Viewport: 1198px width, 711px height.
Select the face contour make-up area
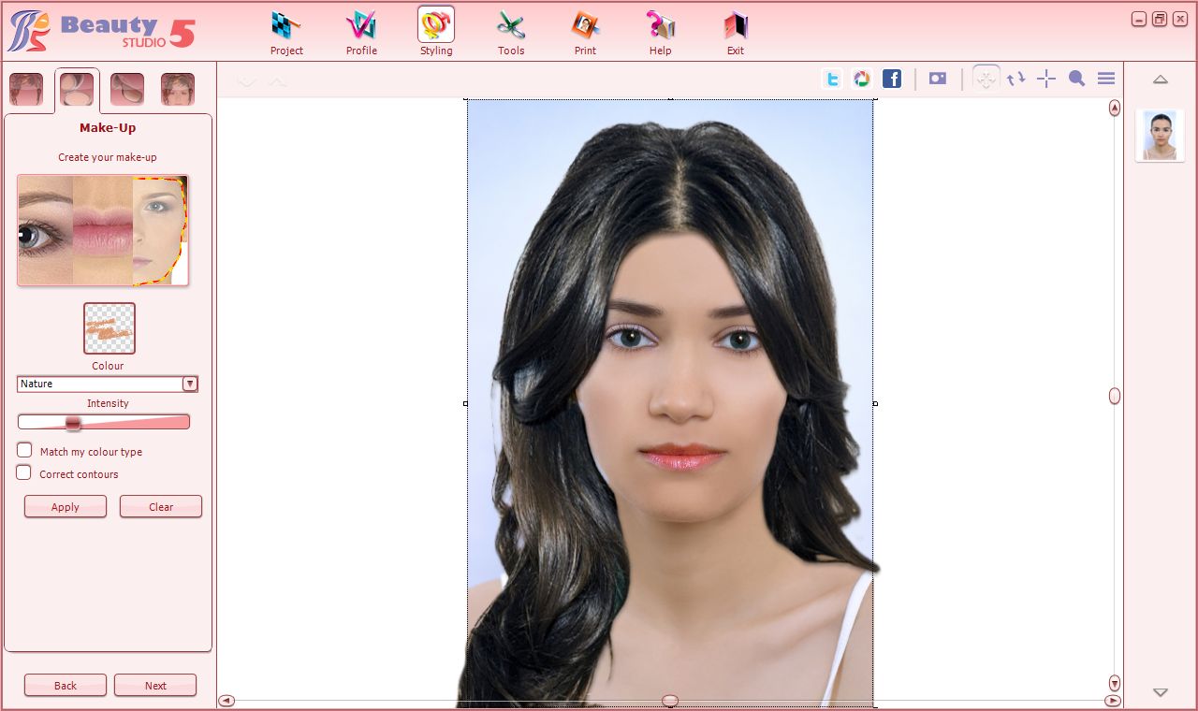[x=160, y=230]
